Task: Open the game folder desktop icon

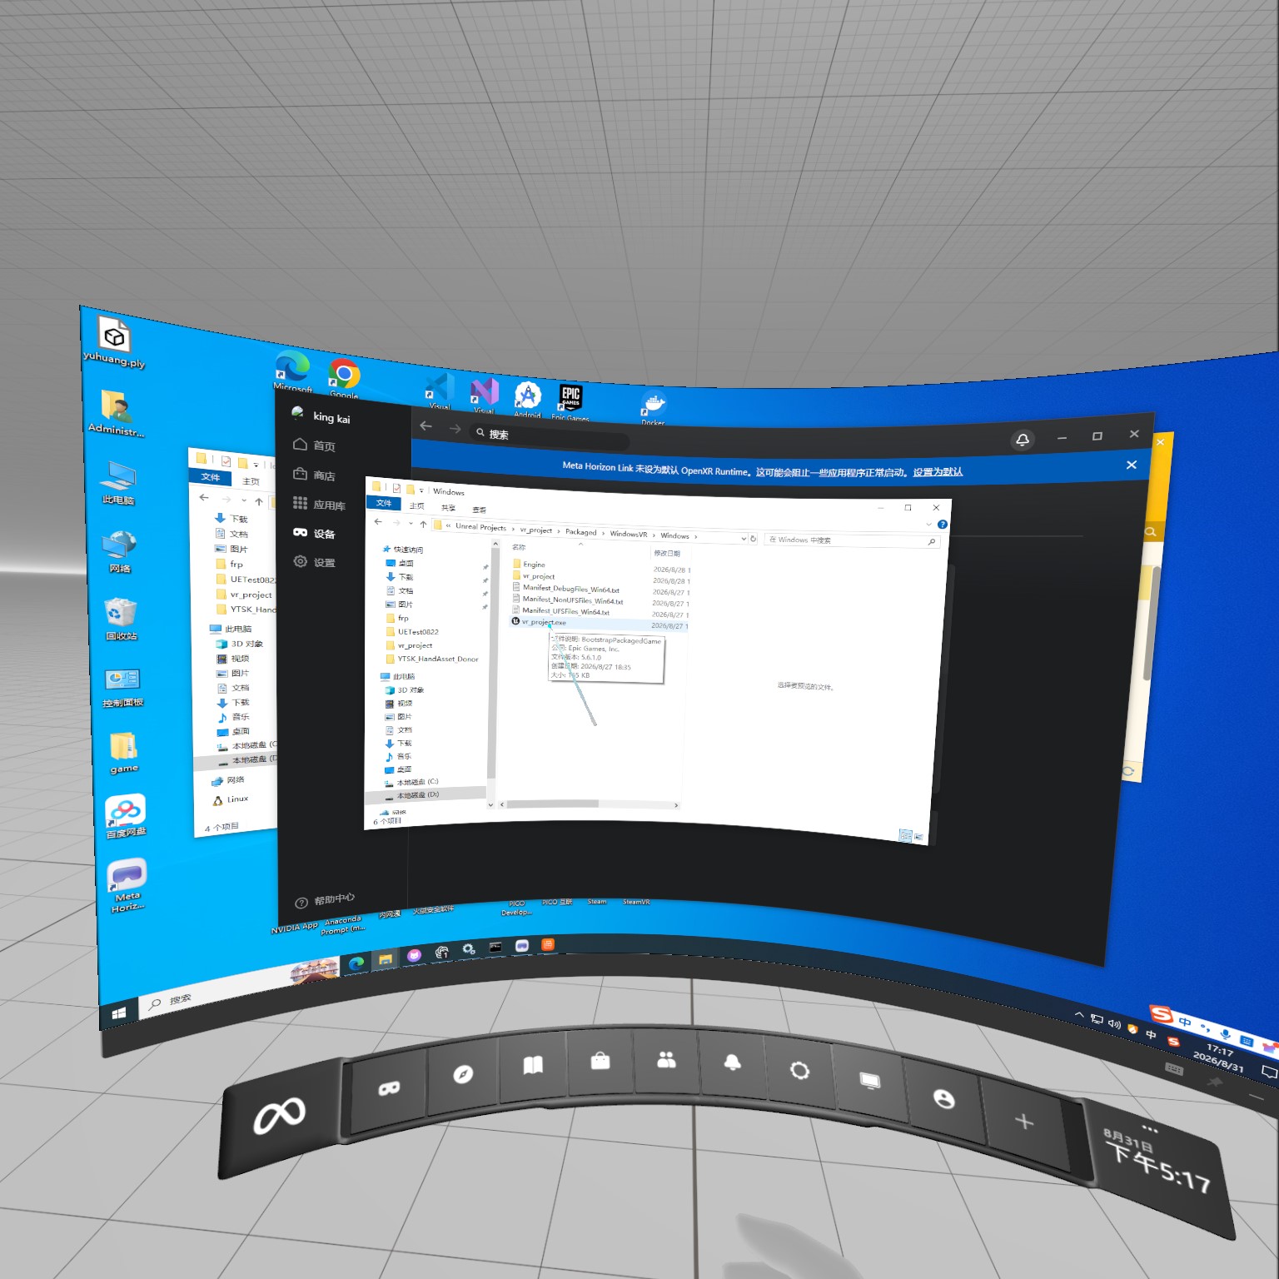Action: click(x=124, y=753)
